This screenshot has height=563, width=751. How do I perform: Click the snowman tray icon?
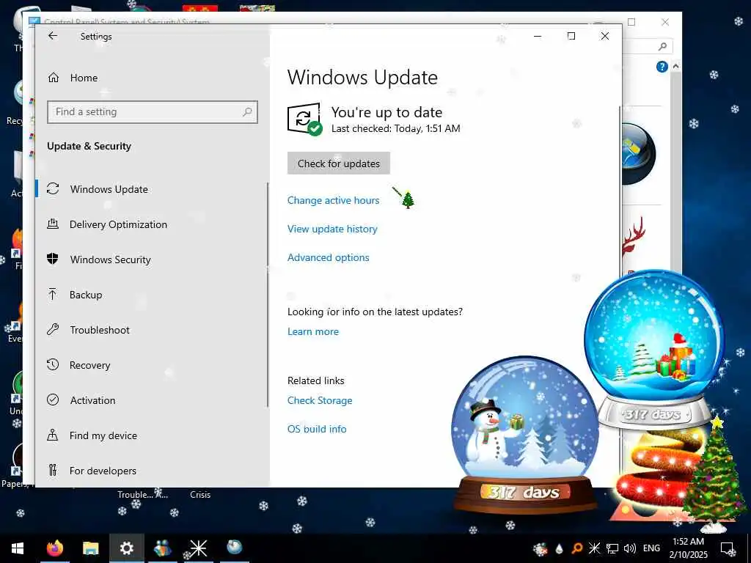click(541, 548)
